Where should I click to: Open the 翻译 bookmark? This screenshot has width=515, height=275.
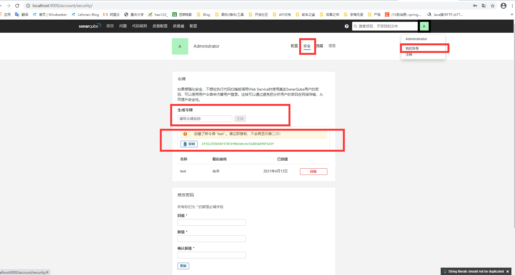click(22, 15)
